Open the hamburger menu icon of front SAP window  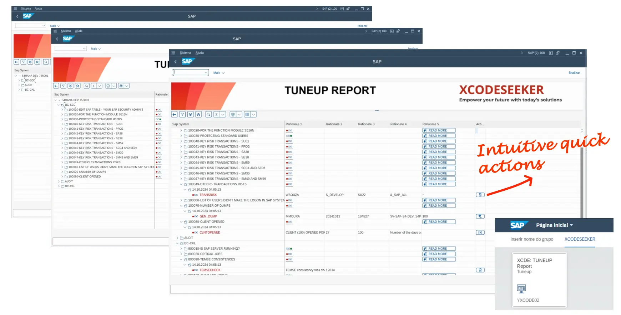pyautogui.click(x=173, y=53)
